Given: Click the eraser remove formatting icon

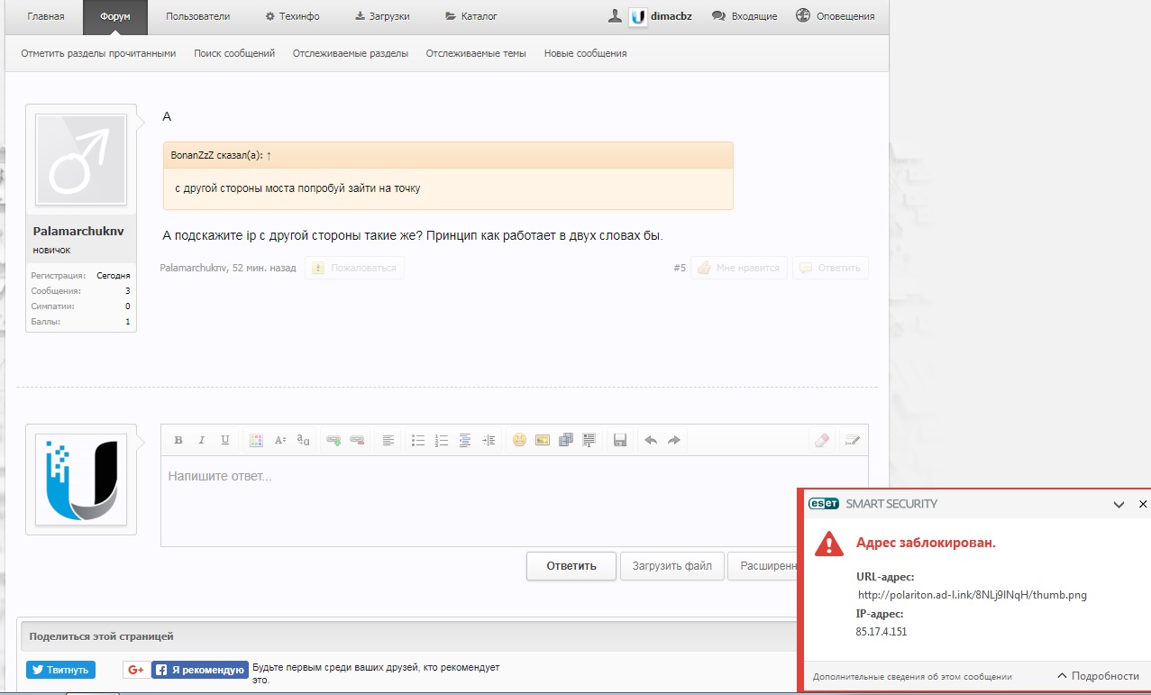Looking at the screenshot, I should (x=821, y=440).
